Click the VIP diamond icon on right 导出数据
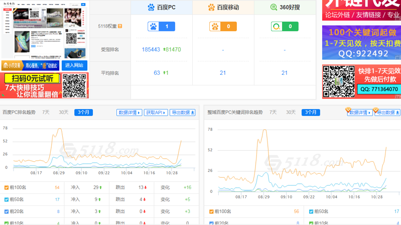This screenshot has height=225, width=401. (x=375, y=110)
